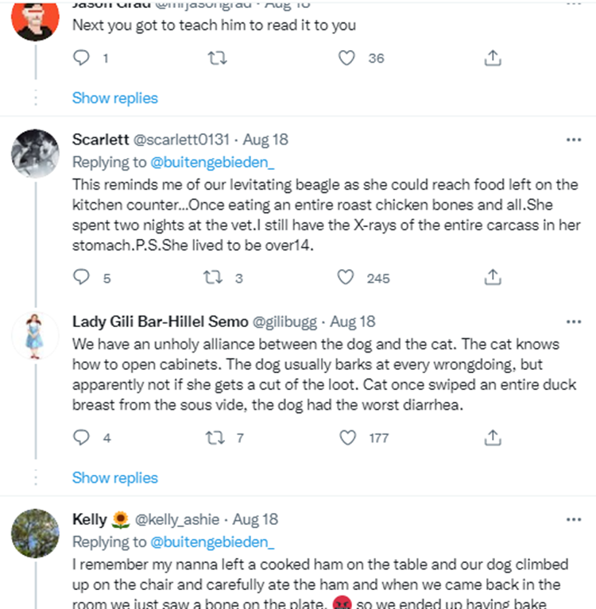Show replies under the first tweet
Viewport: 596px width, 609px height.
tap(115, 98)
